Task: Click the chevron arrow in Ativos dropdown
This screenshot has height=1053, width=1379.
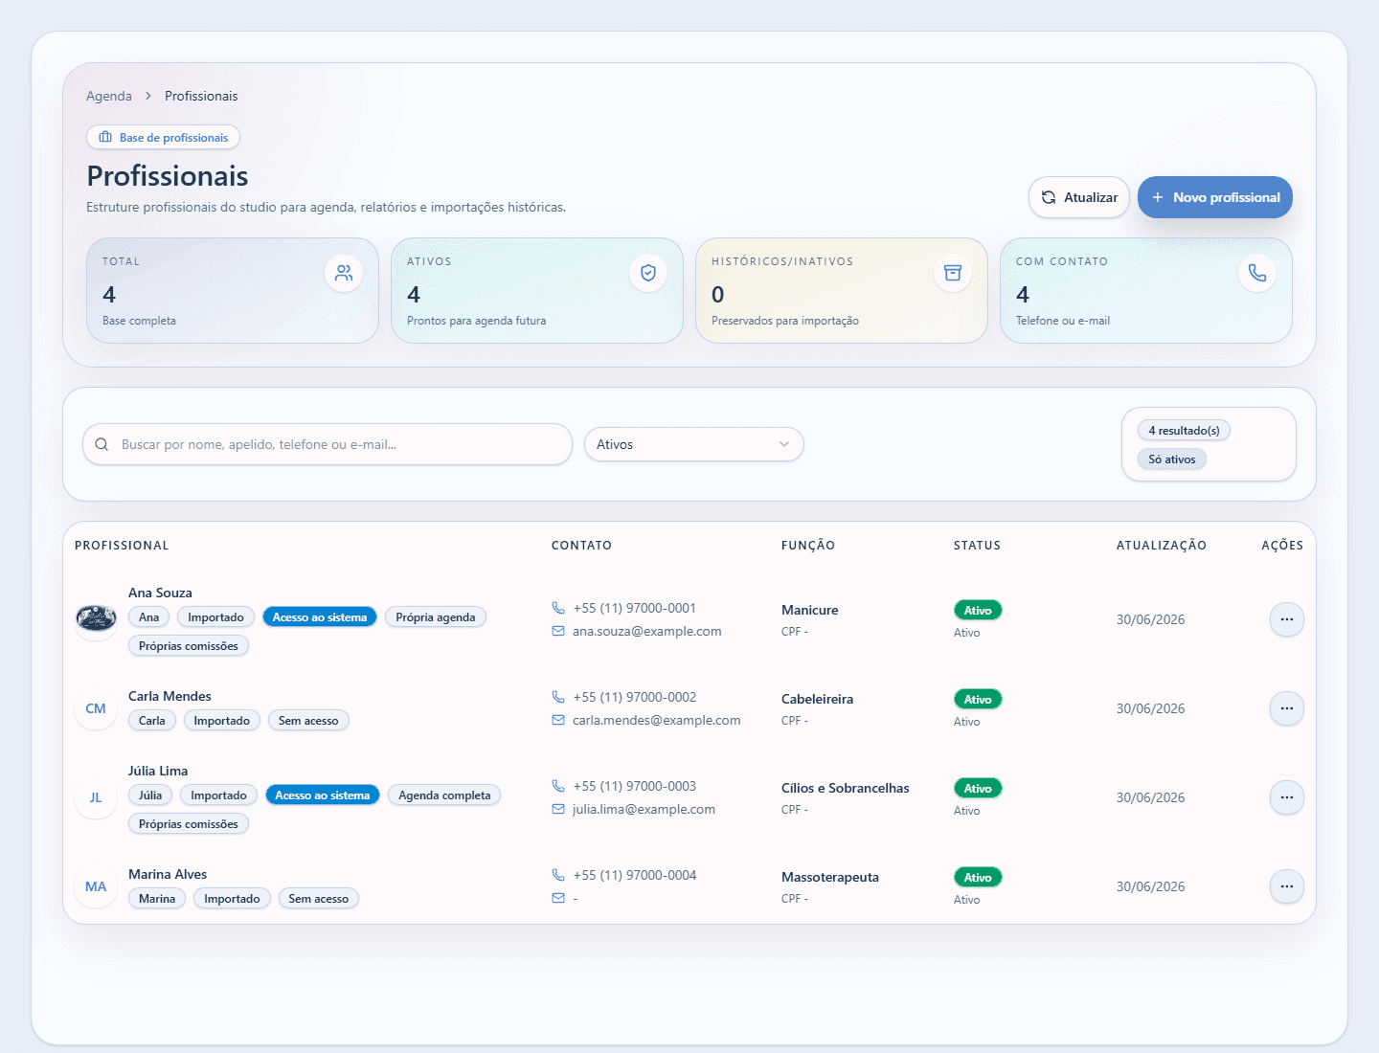Action: coord(784,444)
